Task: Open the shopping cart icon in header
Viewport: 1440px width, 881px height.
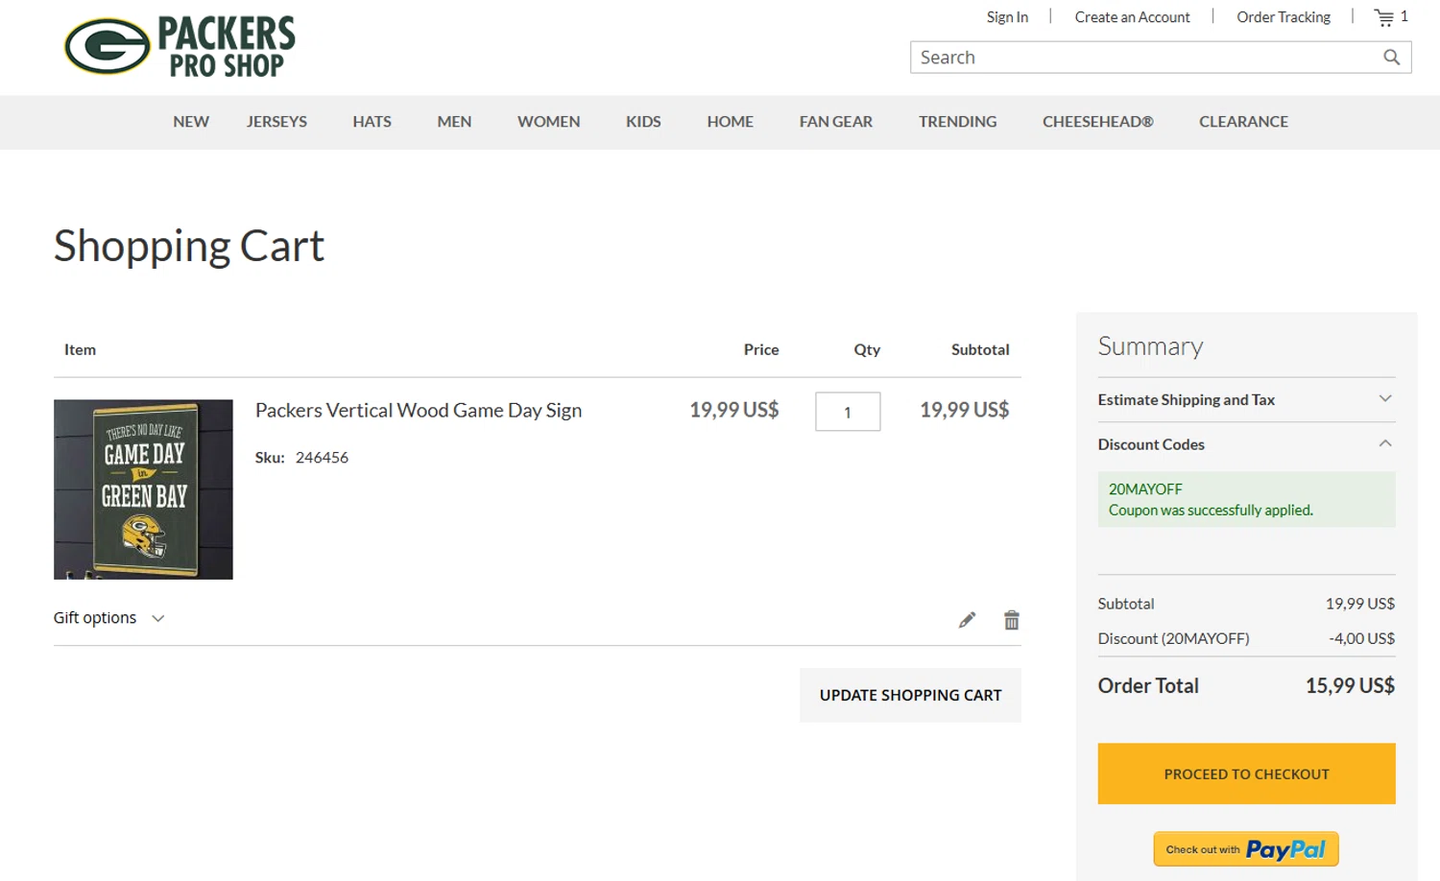Action: pyautogui.click(x=1383, y=17)
